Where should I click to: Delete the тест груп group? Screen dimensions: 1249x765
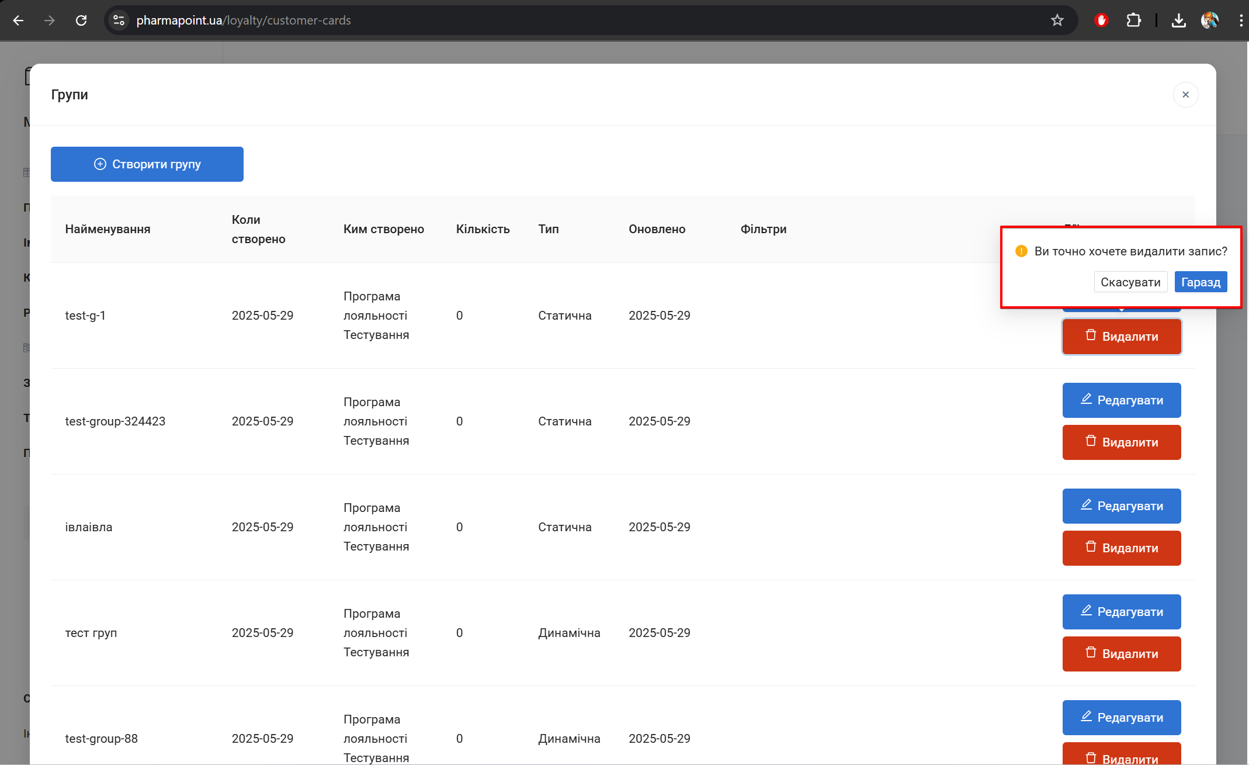coord(1122,654)
